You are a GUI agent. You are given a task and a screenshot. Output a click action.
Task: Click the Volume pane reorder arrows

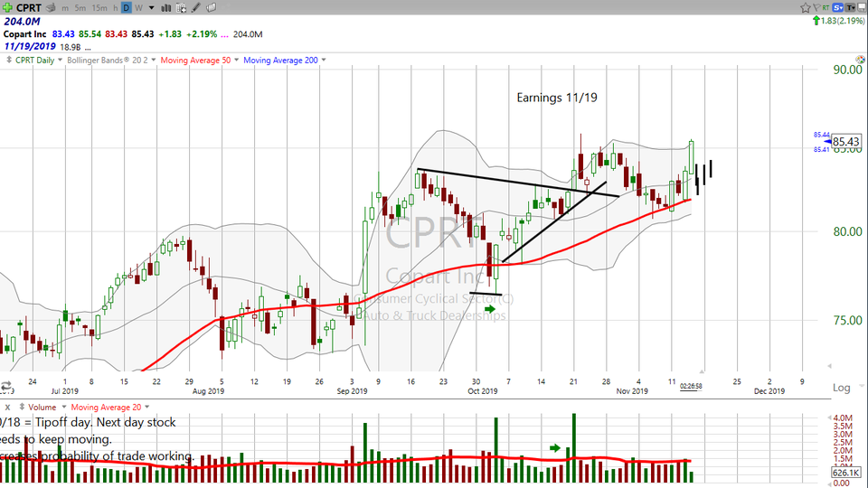tap(22, 408)
